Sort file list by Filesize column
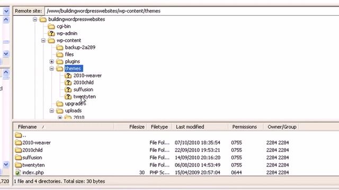Screen dimensions: 339x190 [130, 127]
